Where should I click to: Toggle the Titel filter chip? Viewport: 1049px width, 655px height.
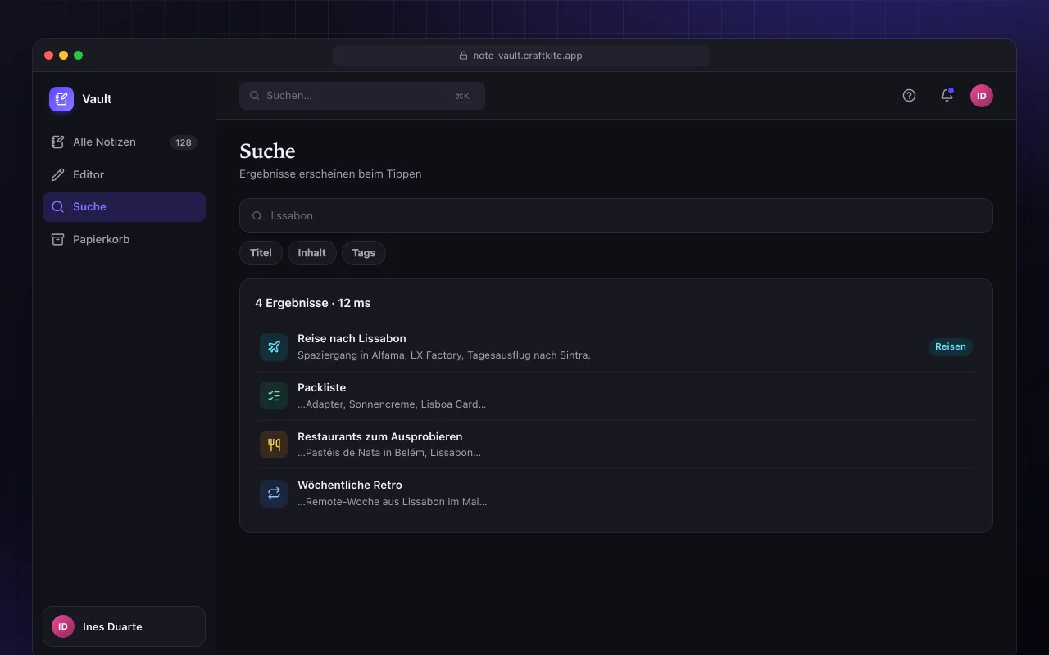261,253
